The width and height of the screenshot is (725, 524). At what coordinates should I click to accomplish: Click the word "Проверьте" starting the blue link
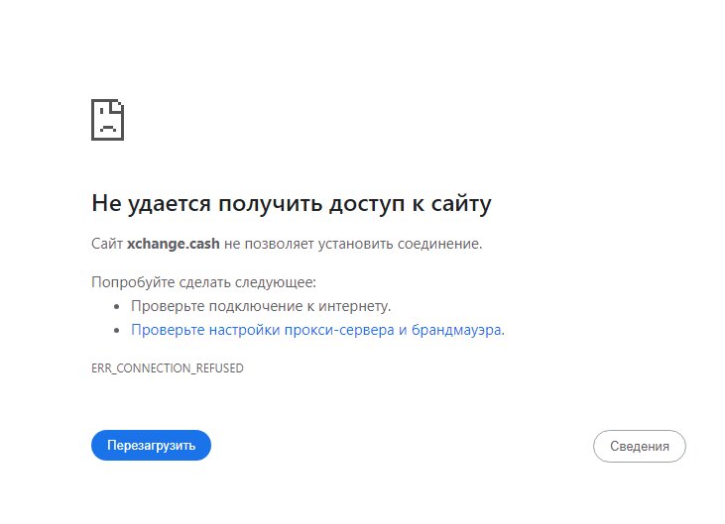point(166,330)
